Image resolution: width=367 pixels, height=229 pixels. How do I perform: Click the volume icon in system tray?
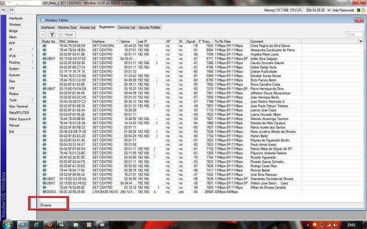(335, 225)
